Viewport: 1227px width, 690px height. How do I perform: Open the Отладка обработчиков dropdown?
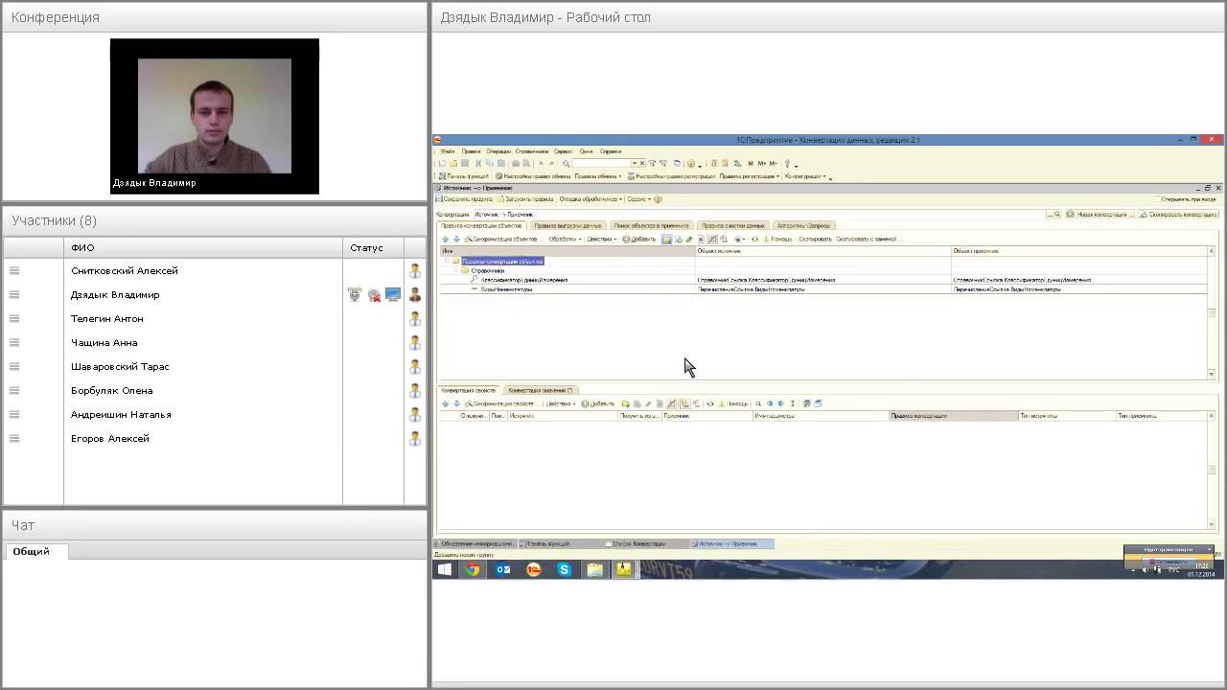click(x=590, y=199)
